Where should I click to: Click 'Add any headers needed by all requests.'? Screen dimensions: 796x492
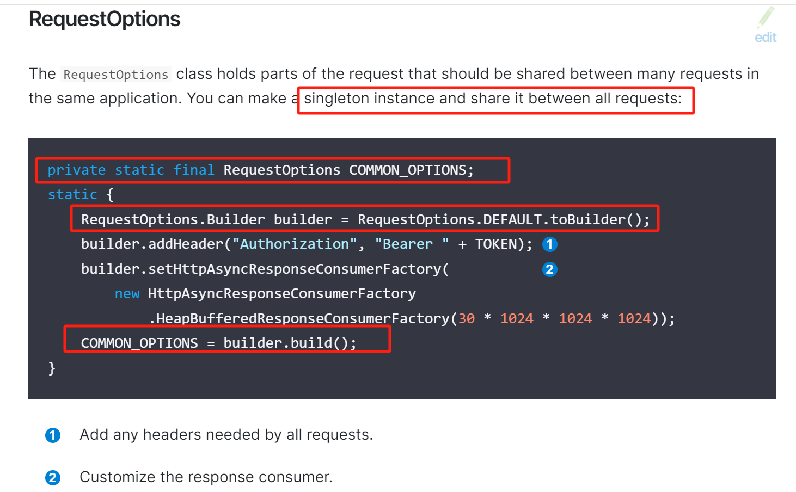click(x=226, y=435)
